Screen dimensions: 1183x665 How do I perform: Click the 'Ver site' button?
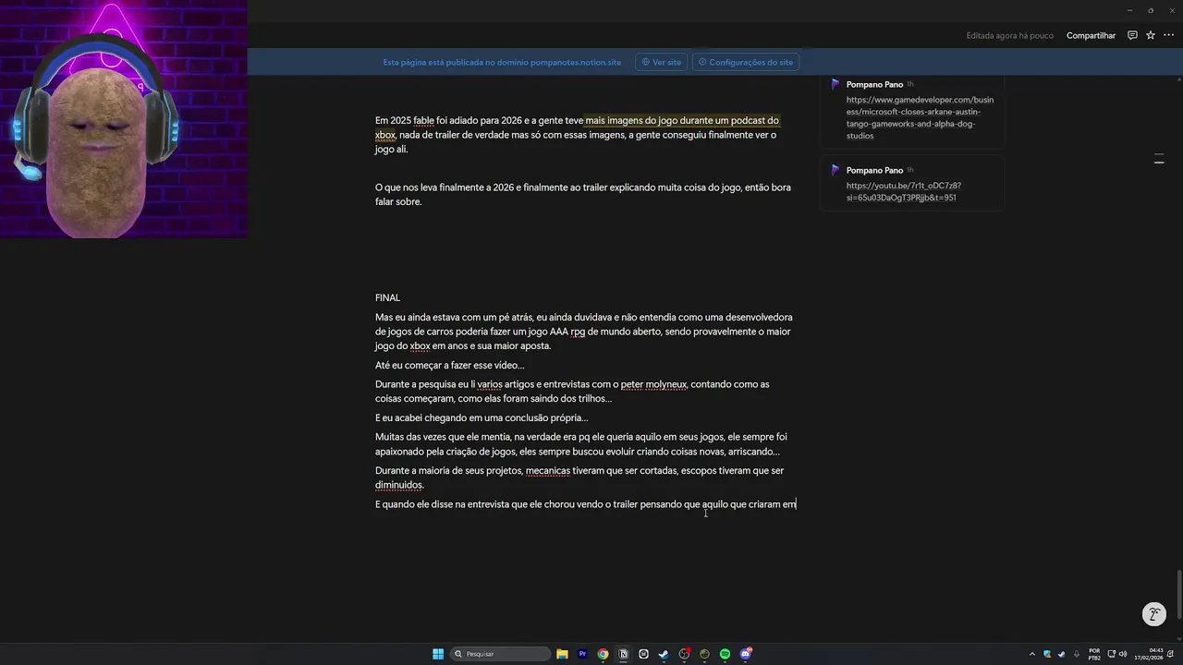pyautogui.click(x=661, y=62)
